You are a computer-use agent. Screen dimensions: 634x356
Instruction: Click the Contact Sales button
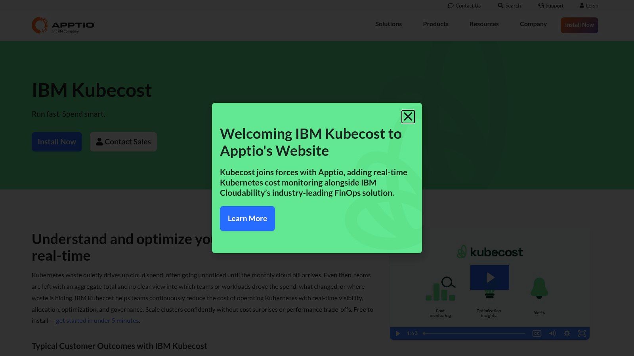pyautogui.click(x=123, y=142)
